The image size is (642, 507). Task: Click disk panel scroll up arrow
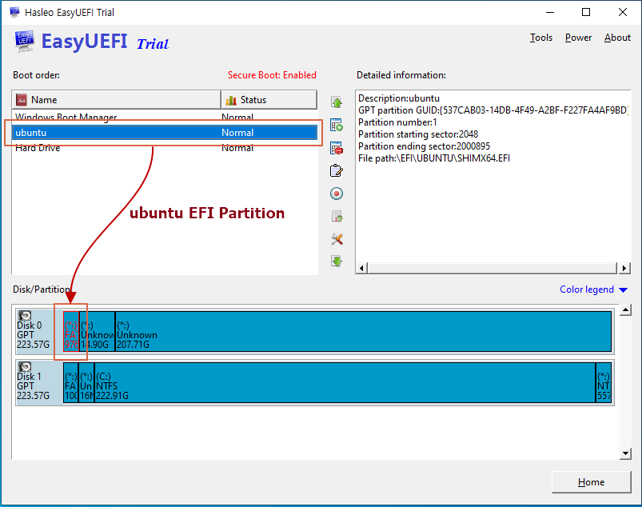[x=625, y=310]
